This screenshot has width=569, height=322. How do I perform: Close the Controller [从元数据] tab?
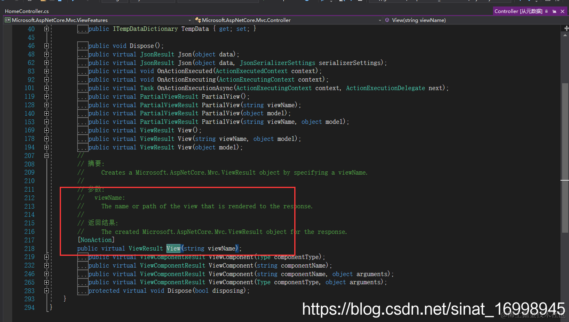(x=563, y=11)
